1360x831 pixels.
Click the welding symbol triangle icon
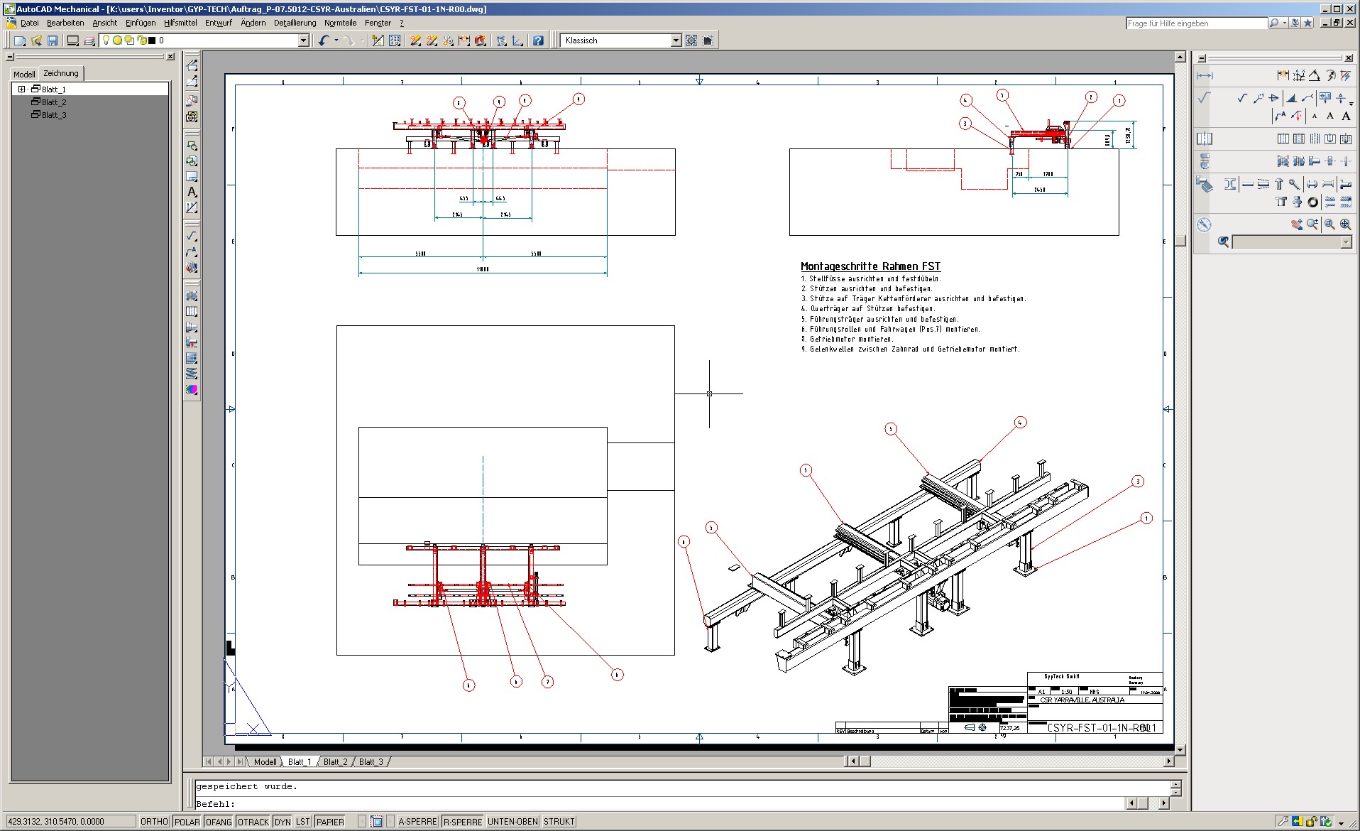coord(1292,98)
